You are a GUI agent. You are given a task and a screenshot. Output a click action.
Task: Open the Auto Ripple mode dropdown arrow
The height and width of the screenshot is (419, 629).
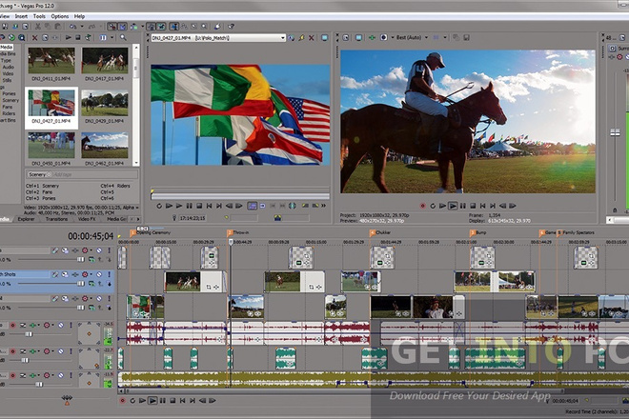pyautogui.click(x=142, y=27)
